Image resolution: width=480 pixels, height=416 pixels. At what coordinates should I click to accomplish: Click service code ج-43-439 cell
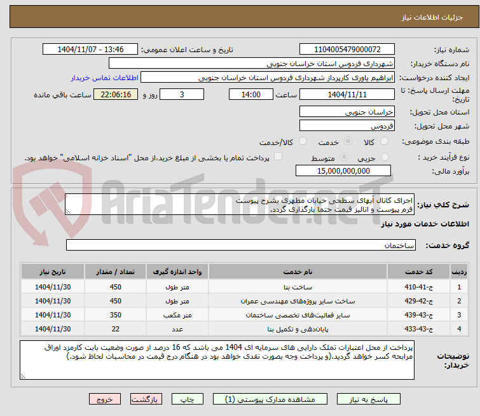[418, 315]
